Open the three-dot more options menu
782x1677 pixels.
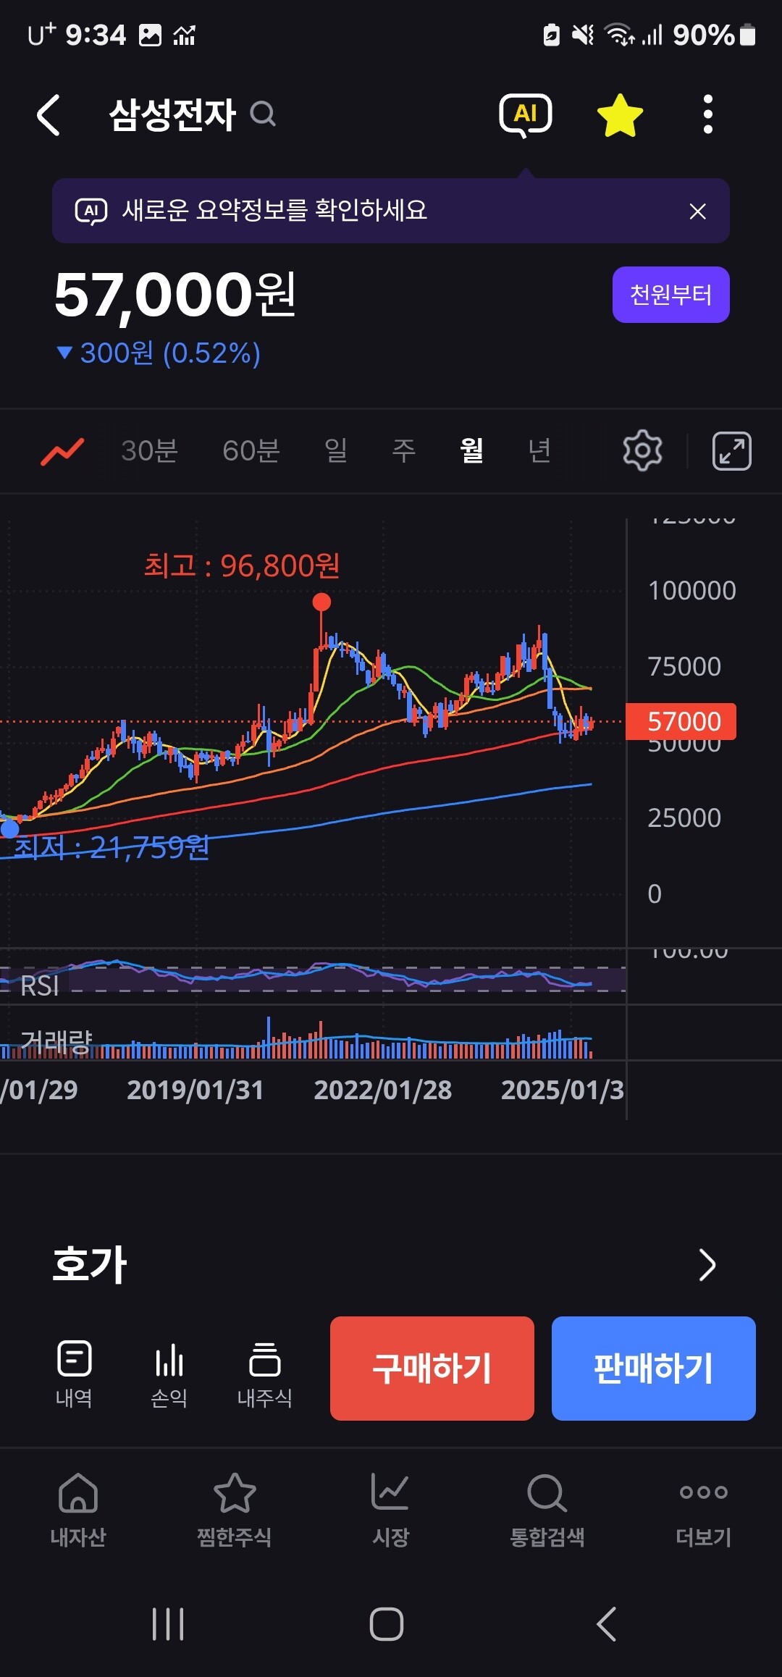708,114
